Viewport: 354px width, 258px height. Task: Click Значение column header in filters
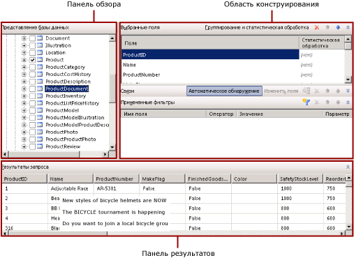coord(279,114)
